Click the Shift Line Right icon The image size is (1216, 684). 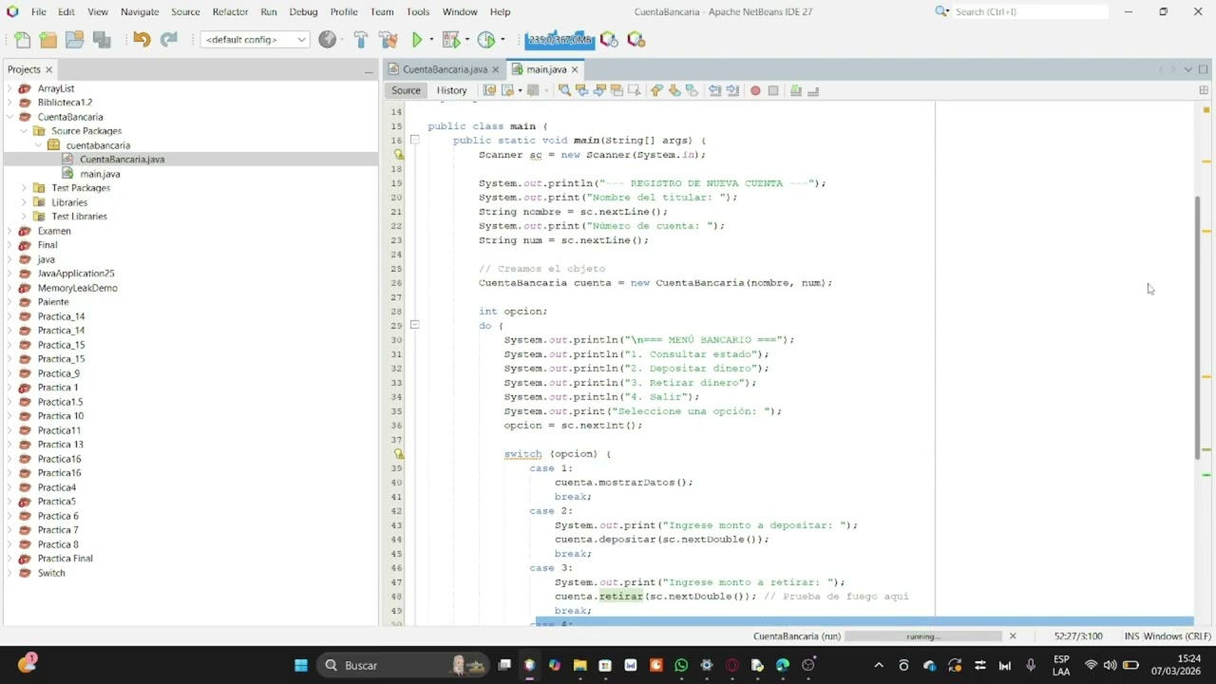point(732,90)
